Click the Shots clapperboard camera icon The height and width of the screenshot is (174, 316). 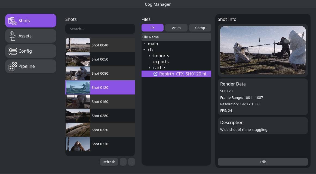pos(13,21)
